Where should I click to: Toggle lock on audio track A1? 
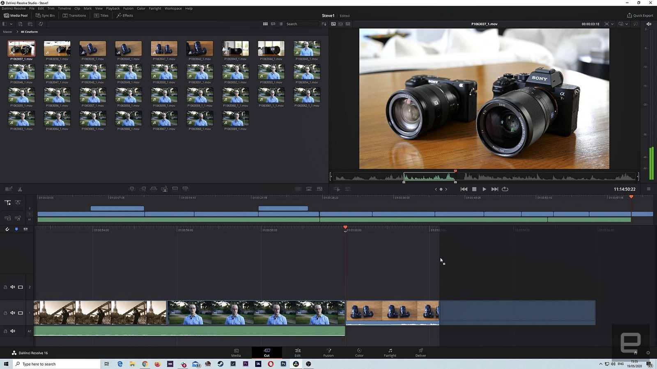click(5, 331)
